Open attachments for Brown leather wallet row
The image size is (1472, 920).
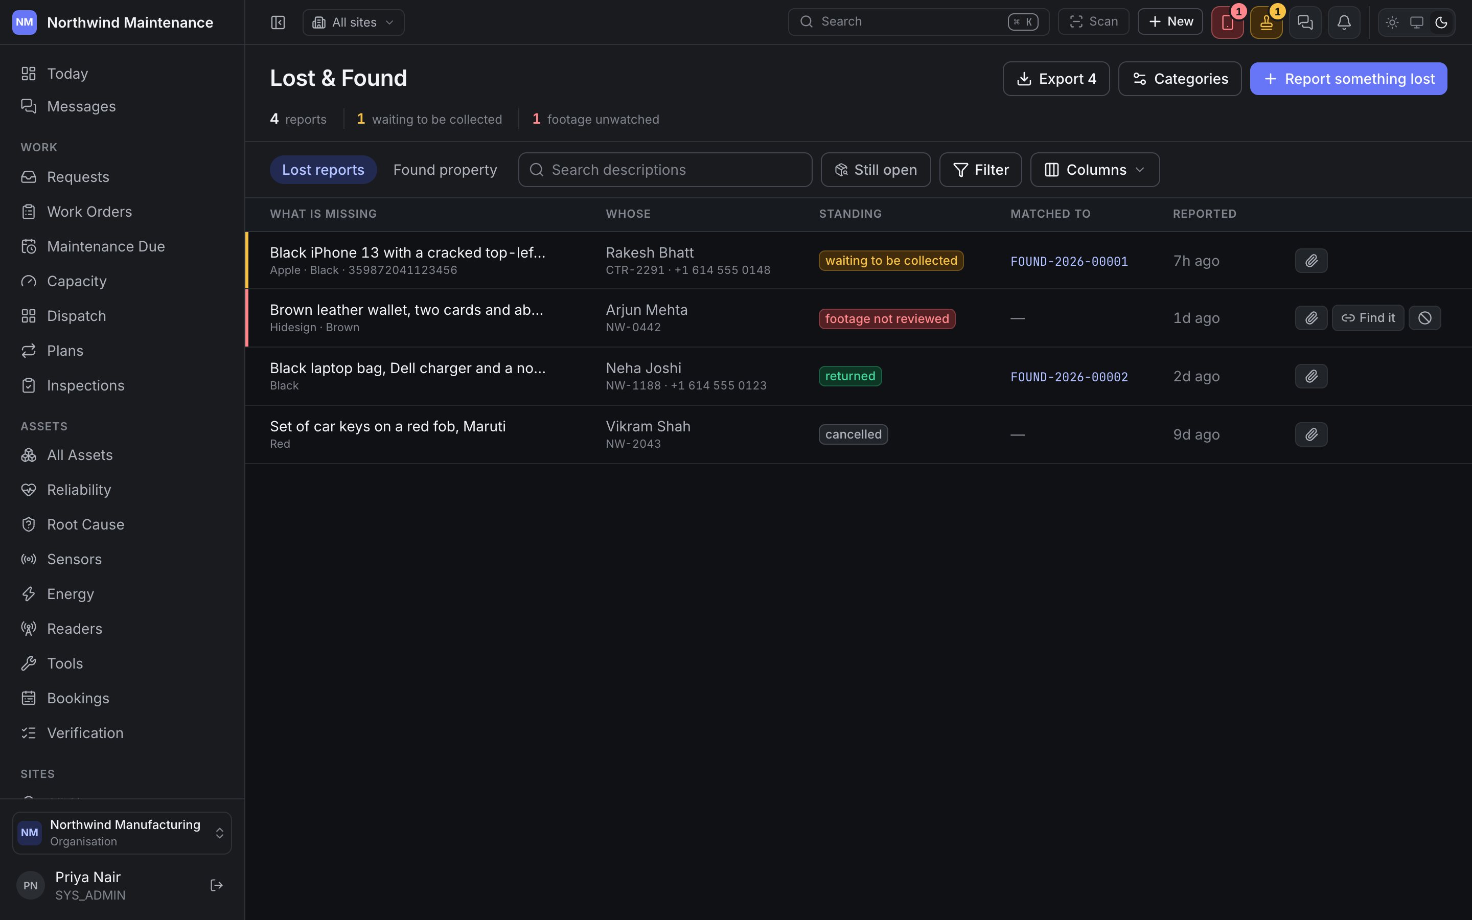(x=1312, y=318)
